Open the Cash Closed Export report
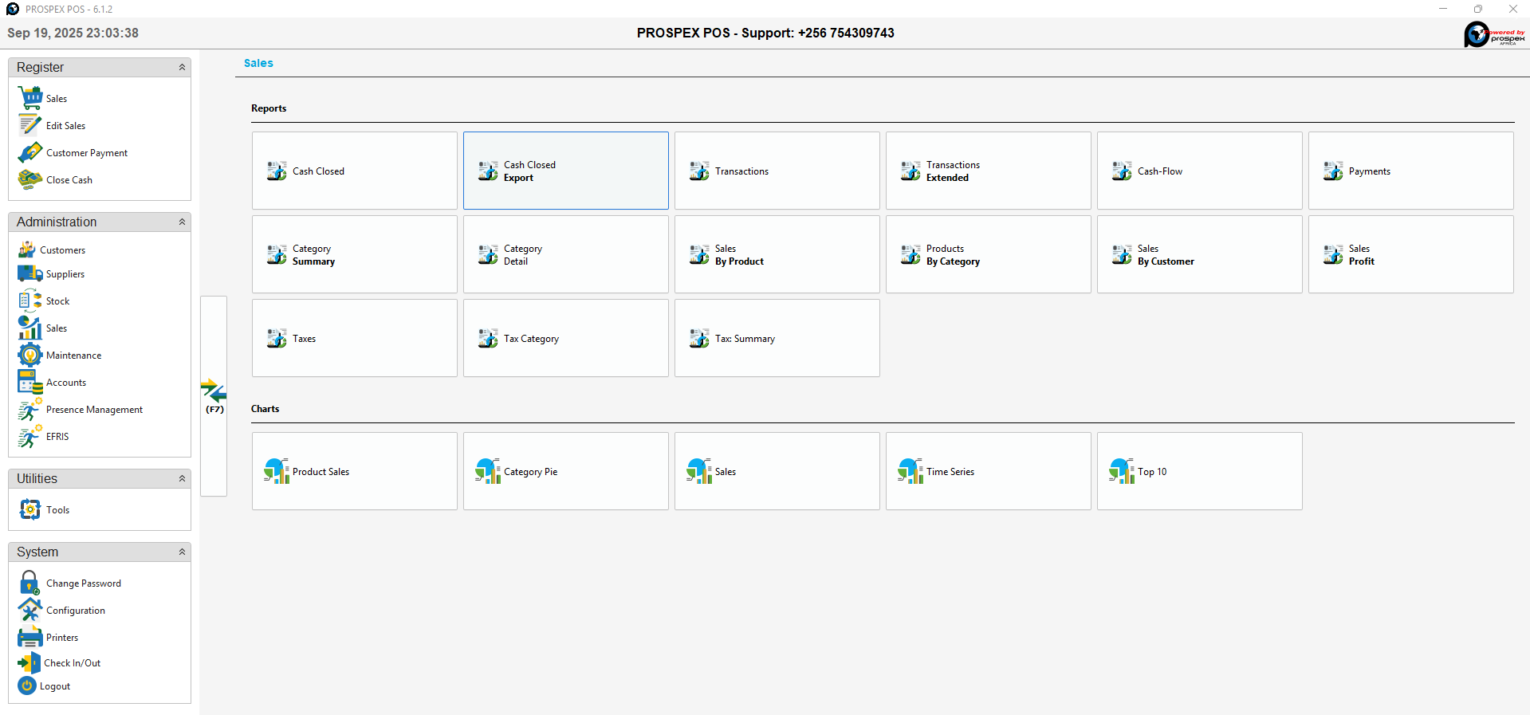1530x715 pixels. point(565,171)
